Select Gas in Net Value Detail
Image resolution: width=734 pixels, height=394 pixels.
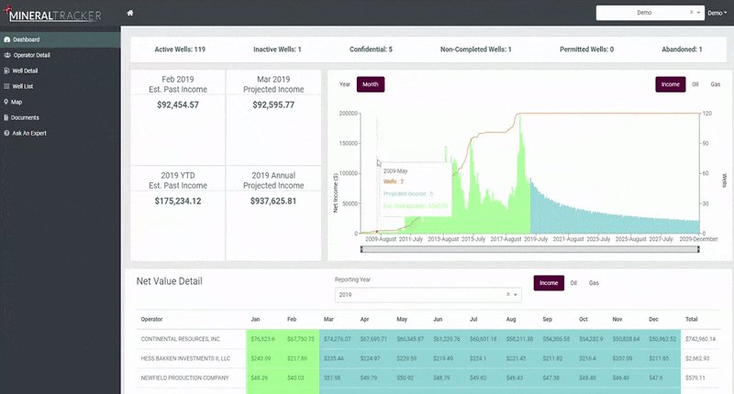[594, 283]
